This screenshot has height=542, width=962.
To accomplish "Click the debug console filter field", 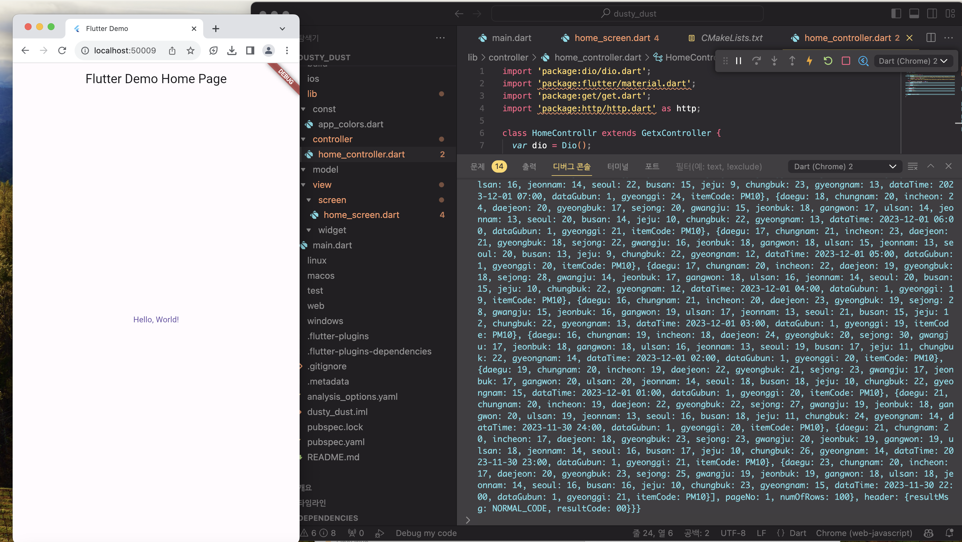I will tap(719, 167).
